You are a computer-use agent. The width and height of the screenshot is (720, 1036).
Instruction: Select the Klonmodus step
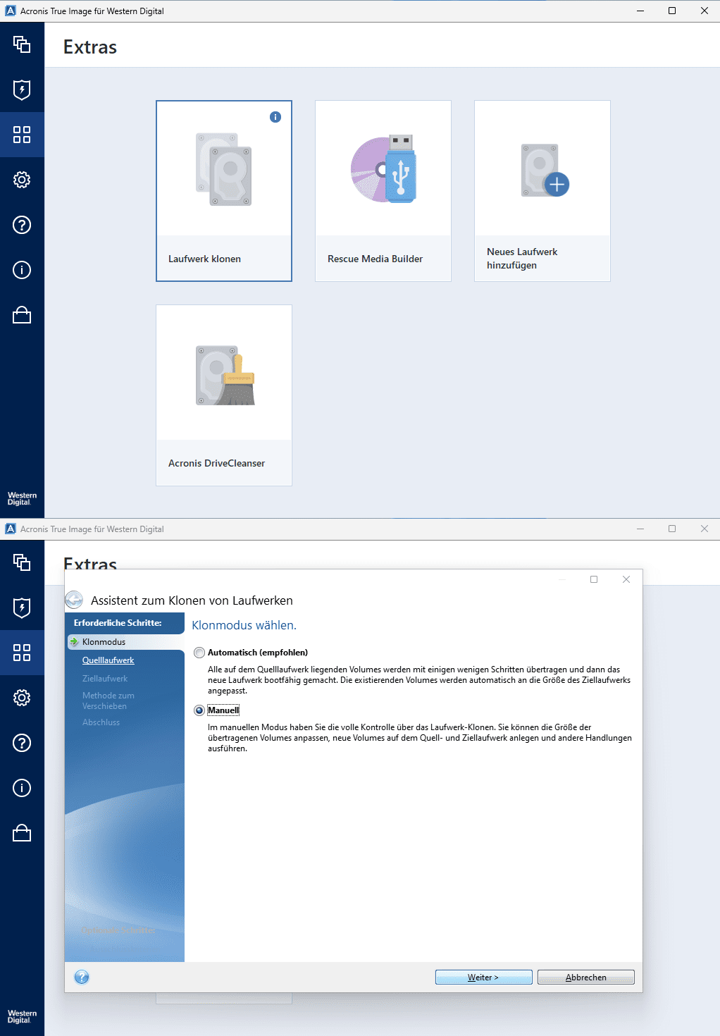click(x=104, y=642)
